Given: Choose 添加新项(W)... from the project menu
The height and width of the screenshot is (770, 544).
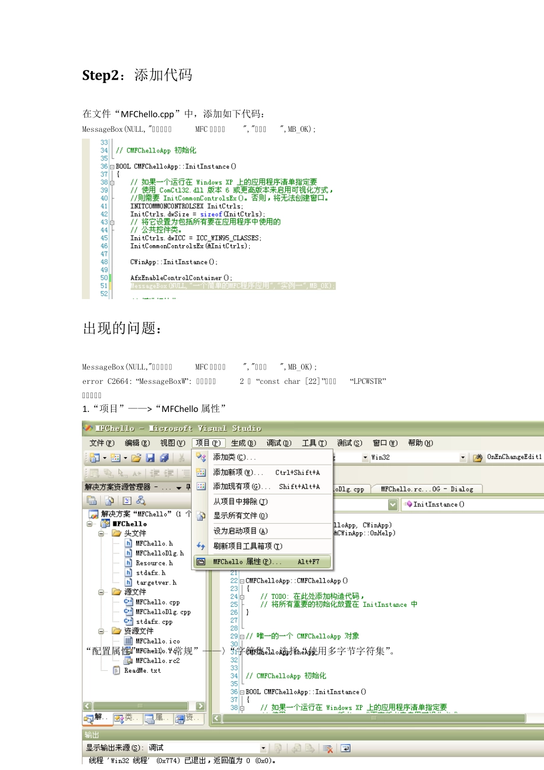Looking at the screenshot, I should pos(263,473).
